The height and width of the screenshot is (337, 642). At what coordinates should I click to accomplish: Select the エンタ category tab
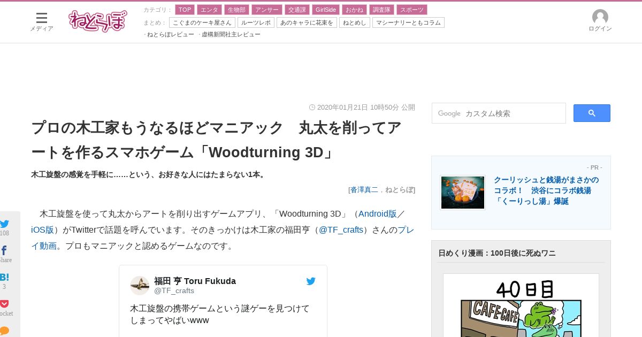[x=209, y=10]
